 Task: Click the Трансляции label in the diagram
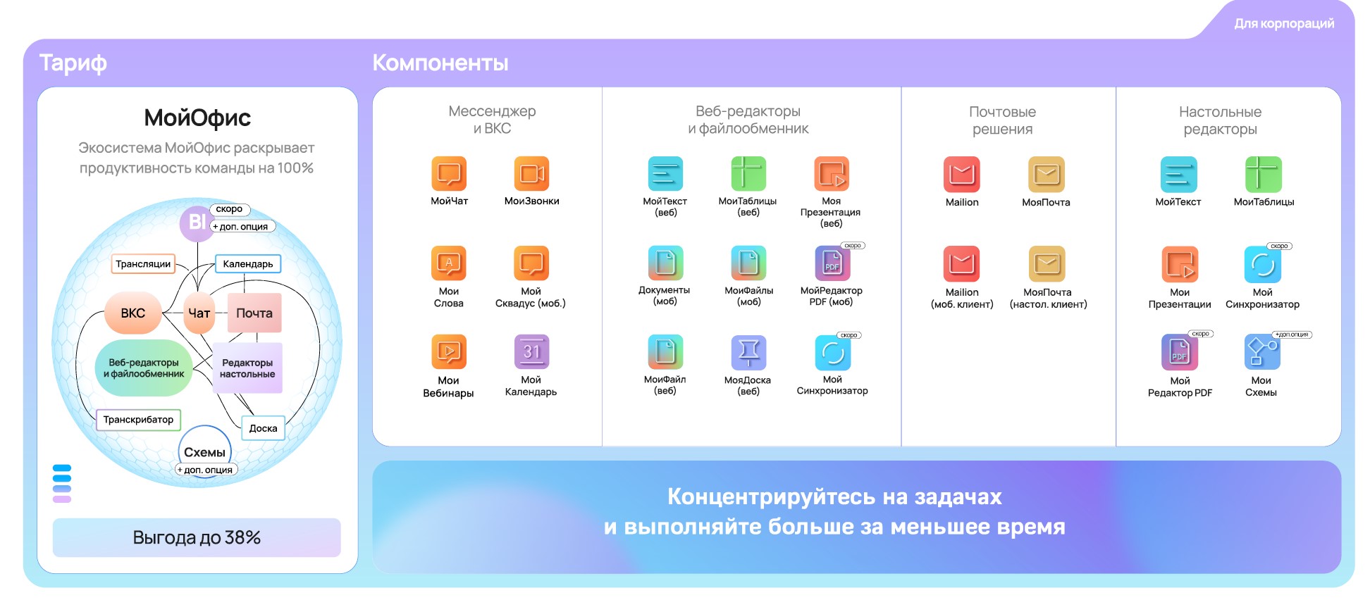[143, 264]
